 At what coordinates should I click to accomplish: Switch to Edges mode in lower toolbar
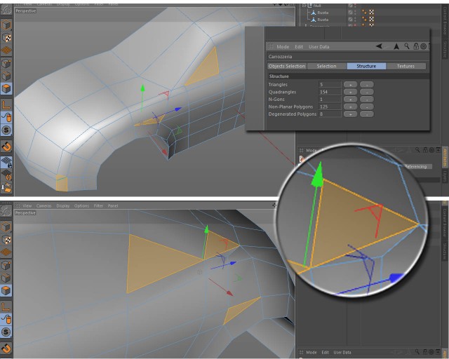pos(6,278)
